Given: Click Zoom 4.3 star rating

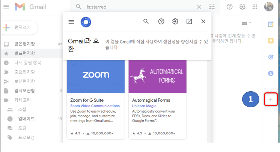Looking at the screenshot, I should (x=75, y=133).
